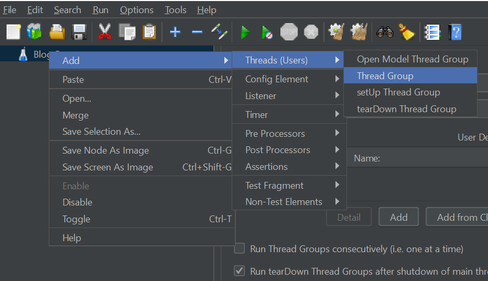The height and width of the screenshot is (281, 488).
Task: Enable Run Thread Groups consecutively checkbox
Action: tap(240, 248)
